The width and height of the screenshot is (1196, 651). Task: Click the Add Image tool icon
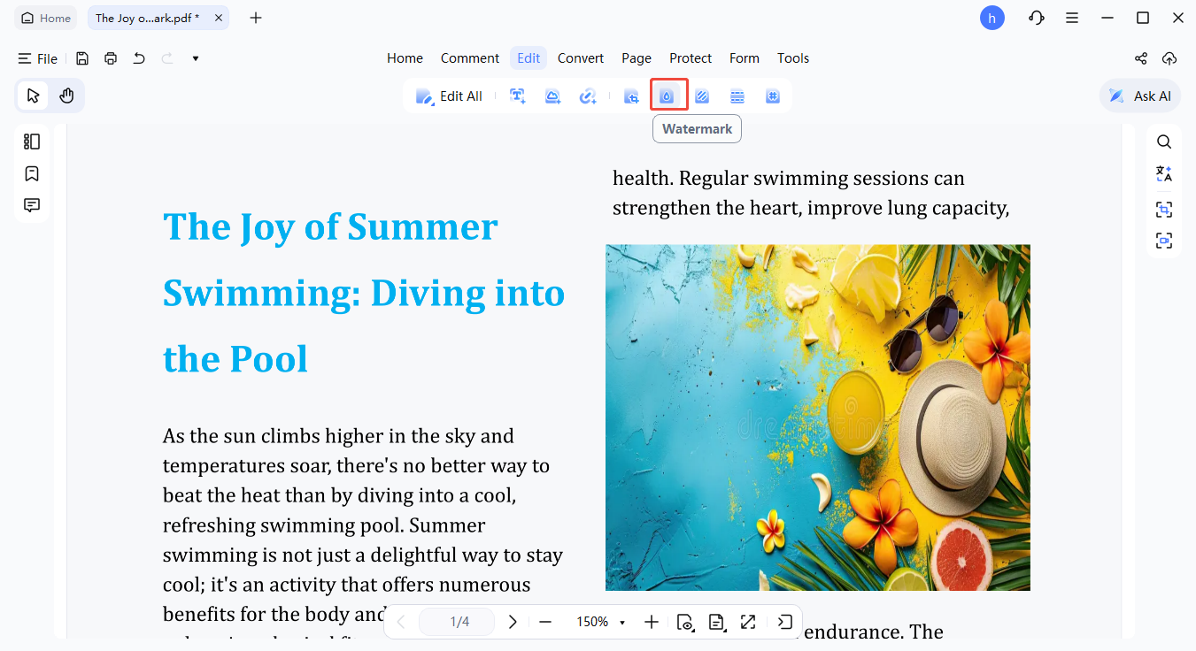[x=553, y=96]
